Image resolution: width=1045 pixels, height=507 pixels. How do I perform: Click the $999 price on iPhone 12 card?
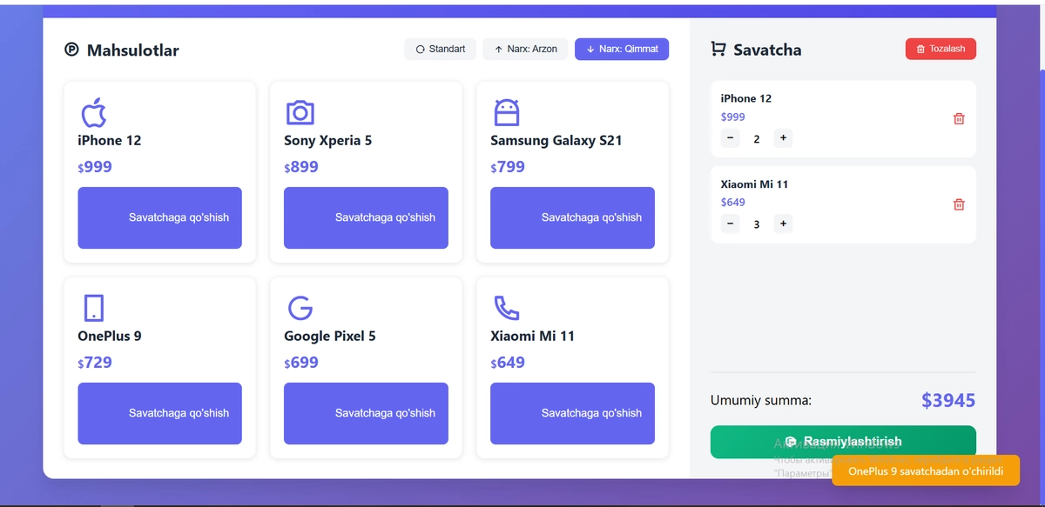click(x=95, y=167)
